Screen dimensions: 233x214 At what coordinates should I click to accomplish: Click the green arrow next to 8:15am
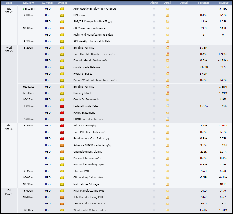point(23,9)
